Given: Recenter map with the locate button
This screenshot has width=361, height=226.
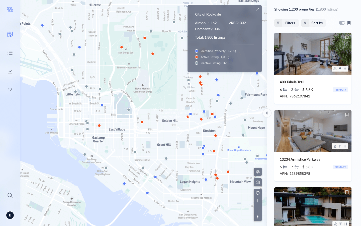Looking at the screenshot, I should click(x=258, y=193).
